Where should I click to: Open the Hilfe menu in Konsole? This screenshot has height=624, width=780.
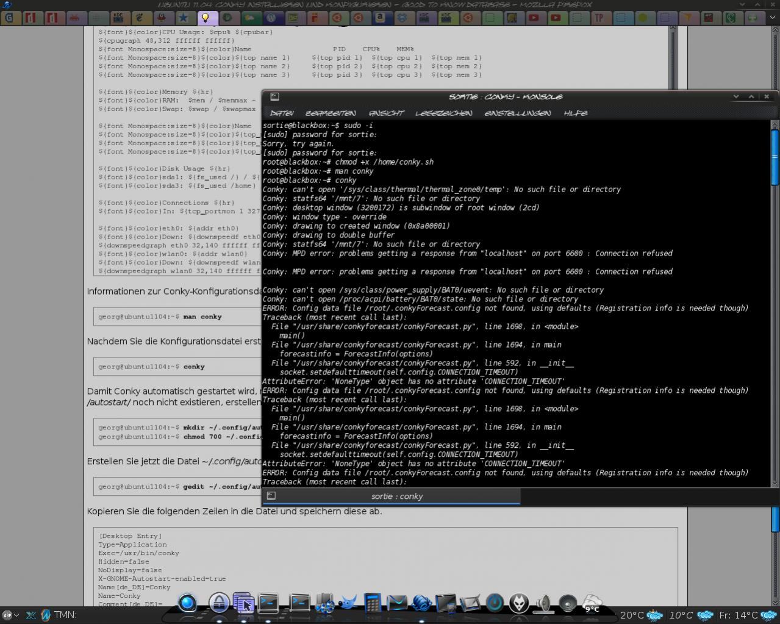[x=575, y=113]
